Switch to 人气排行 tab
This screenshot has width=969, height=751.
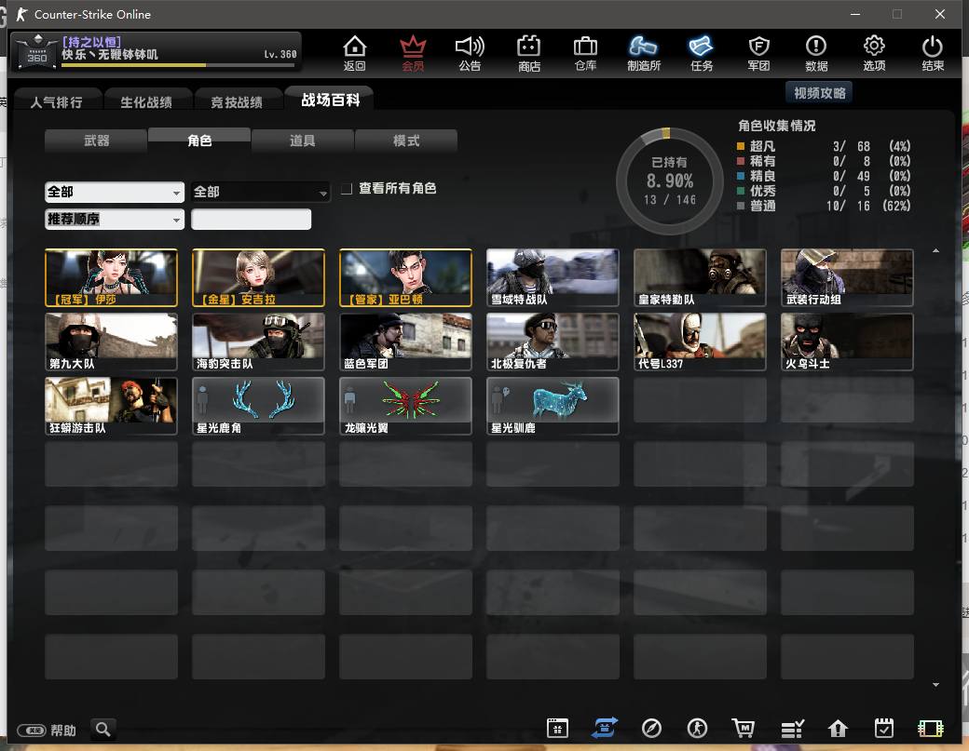56,101
